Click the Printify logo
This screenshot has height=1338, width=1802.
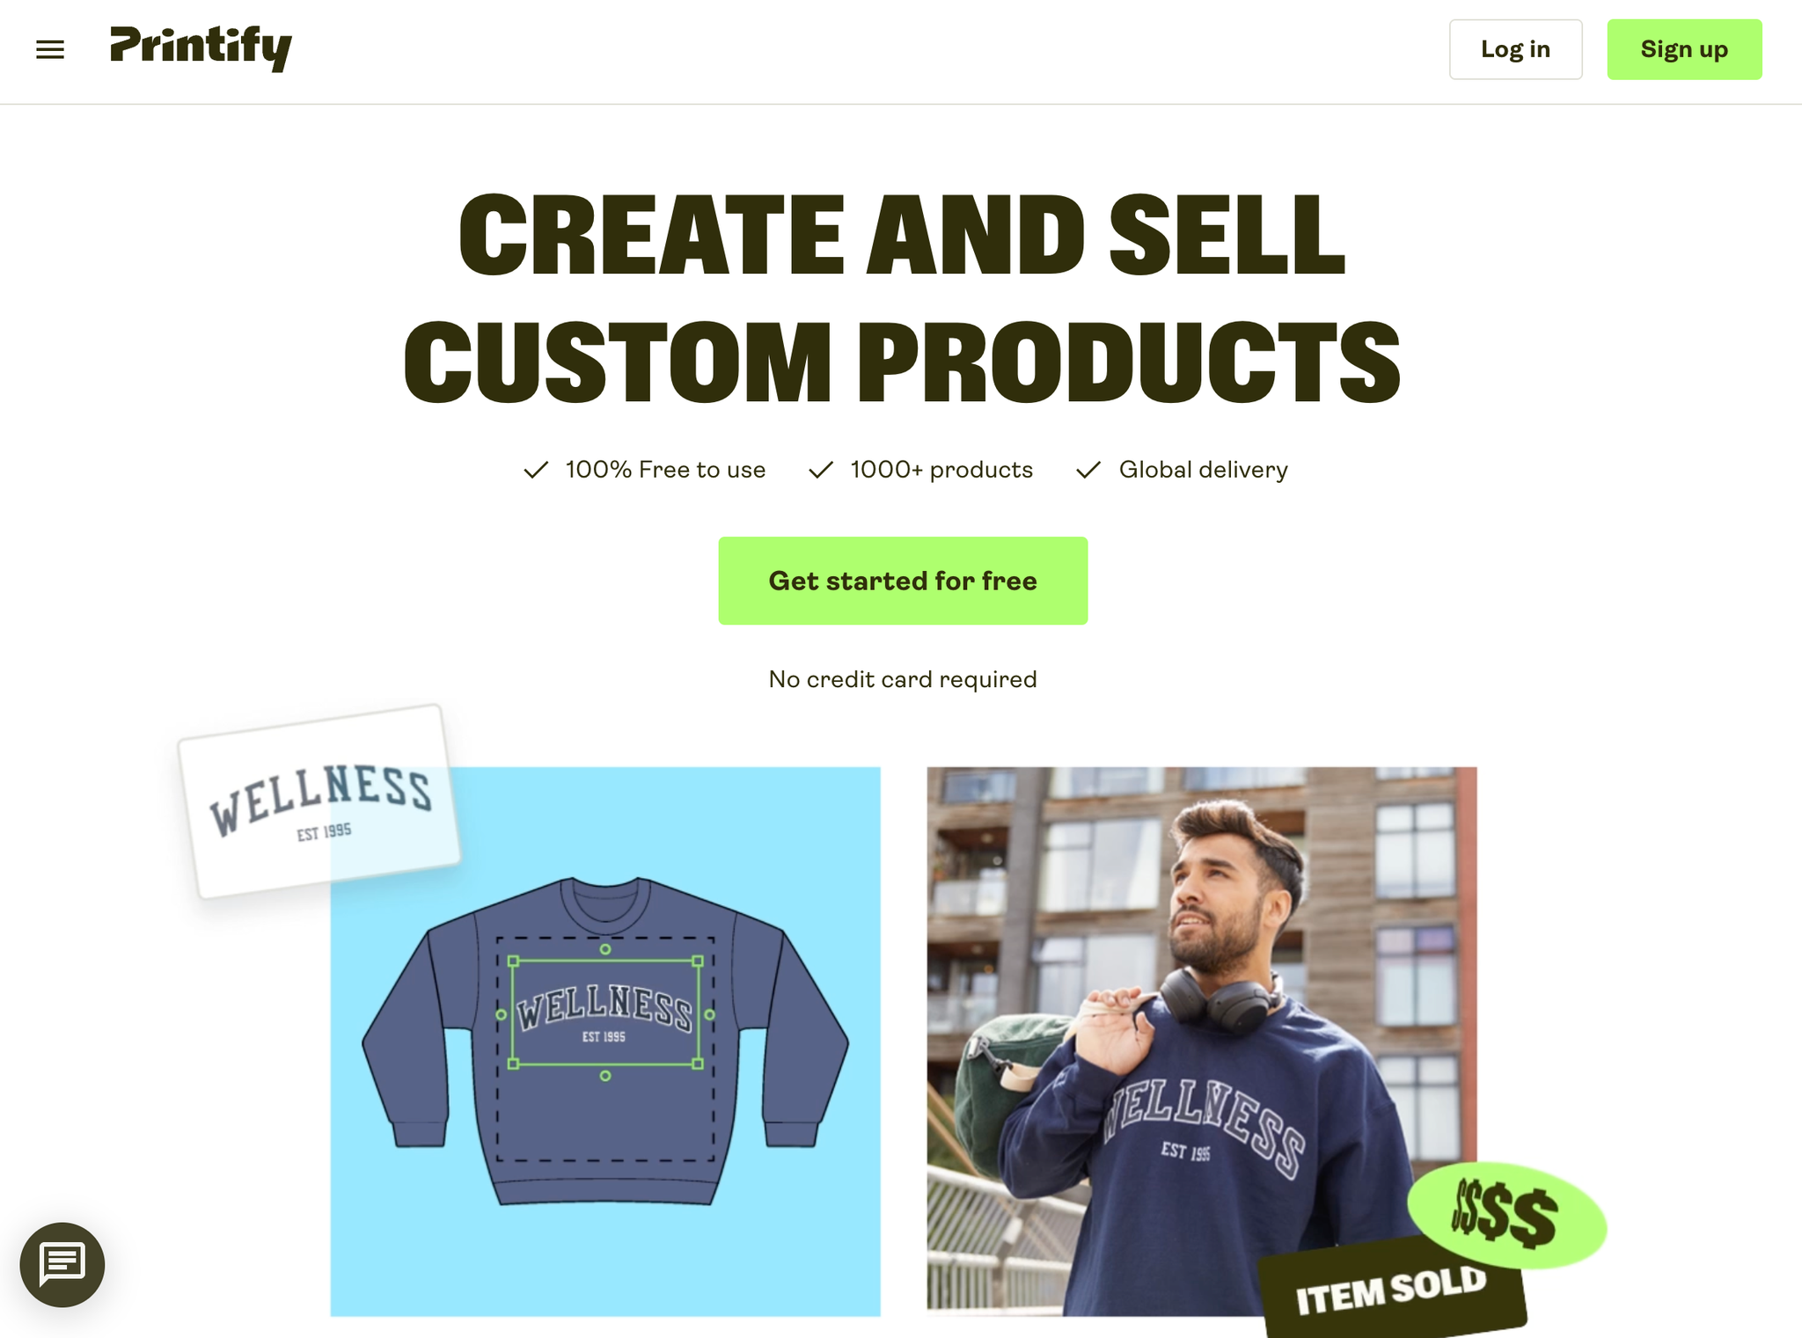(201, 48)
